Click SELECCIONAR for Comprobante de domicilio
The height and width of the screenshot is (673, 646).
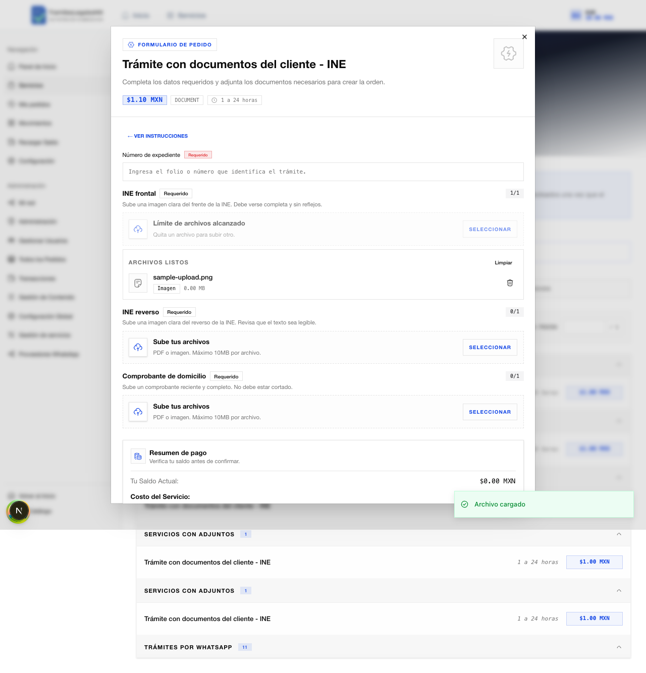[490, 412]
